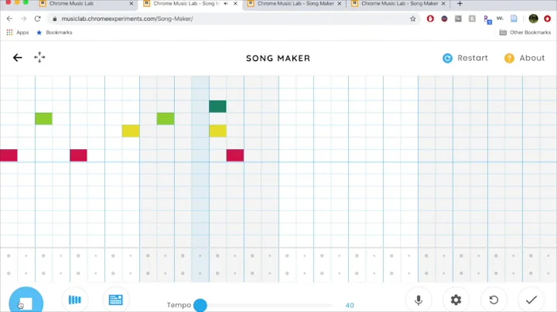Click the tempo value 40 field
The image size is (557, 312).
pos(350,305)
